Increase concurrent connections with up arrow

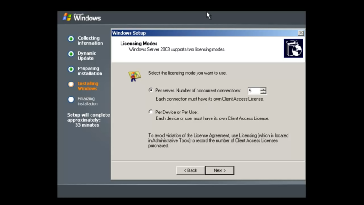pos(263,89)
